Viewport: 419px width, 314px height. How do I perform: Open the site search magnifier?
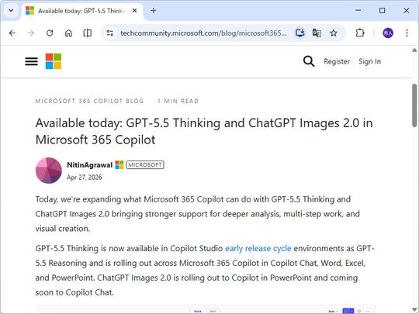pos(309,61)
